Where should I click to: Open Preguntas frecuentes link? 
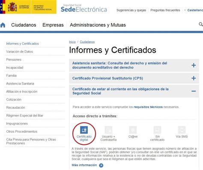165,10
